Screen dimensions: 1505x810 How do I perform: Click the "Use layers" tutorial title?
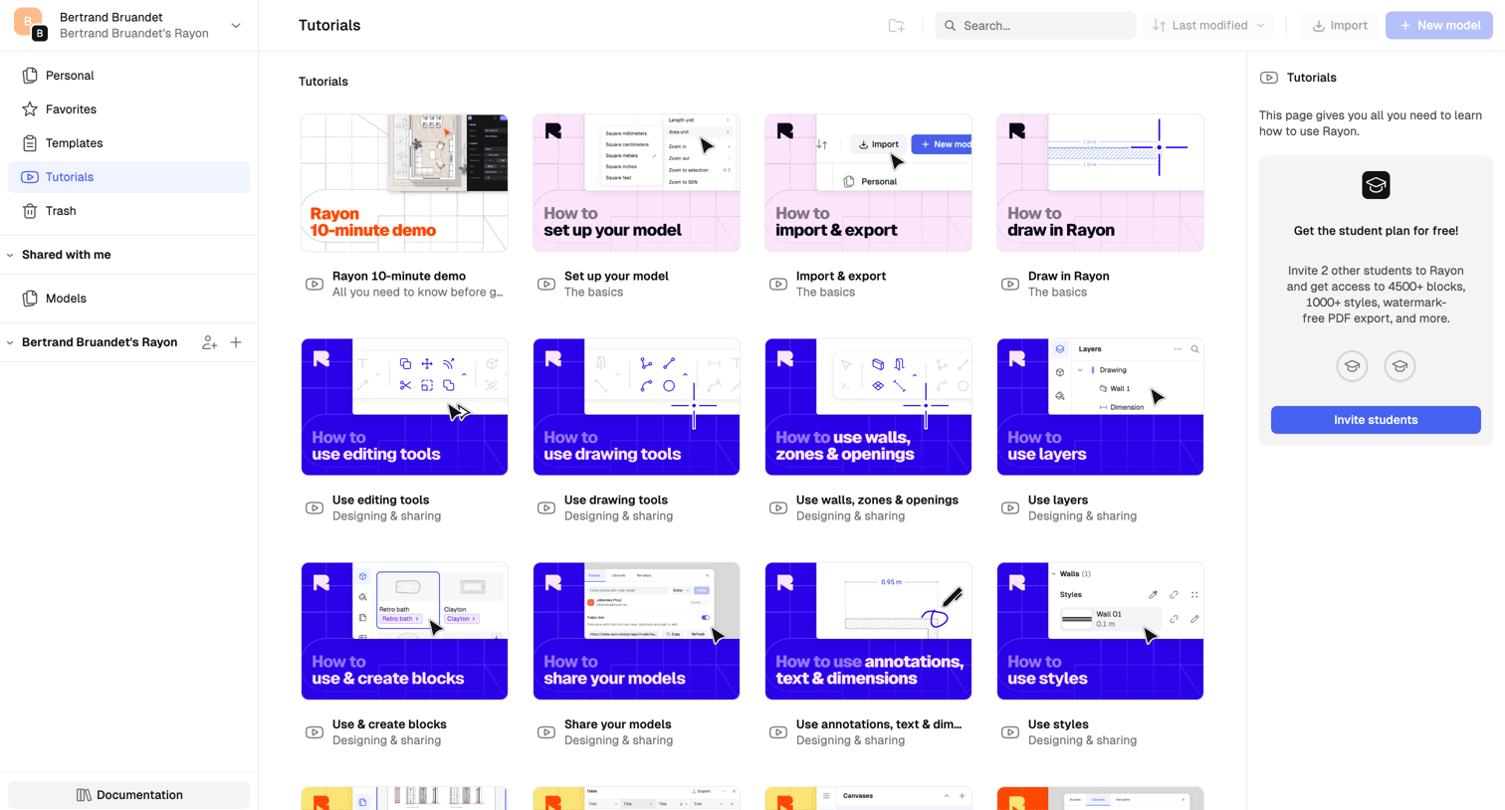pyautogui.click(x=1058, y=500)
